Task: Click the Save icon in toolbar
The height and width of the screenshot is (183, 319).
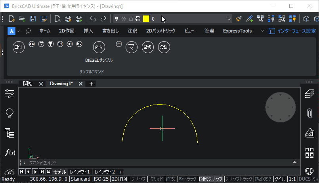Action: pyautogui.click(x=33, y=19)
